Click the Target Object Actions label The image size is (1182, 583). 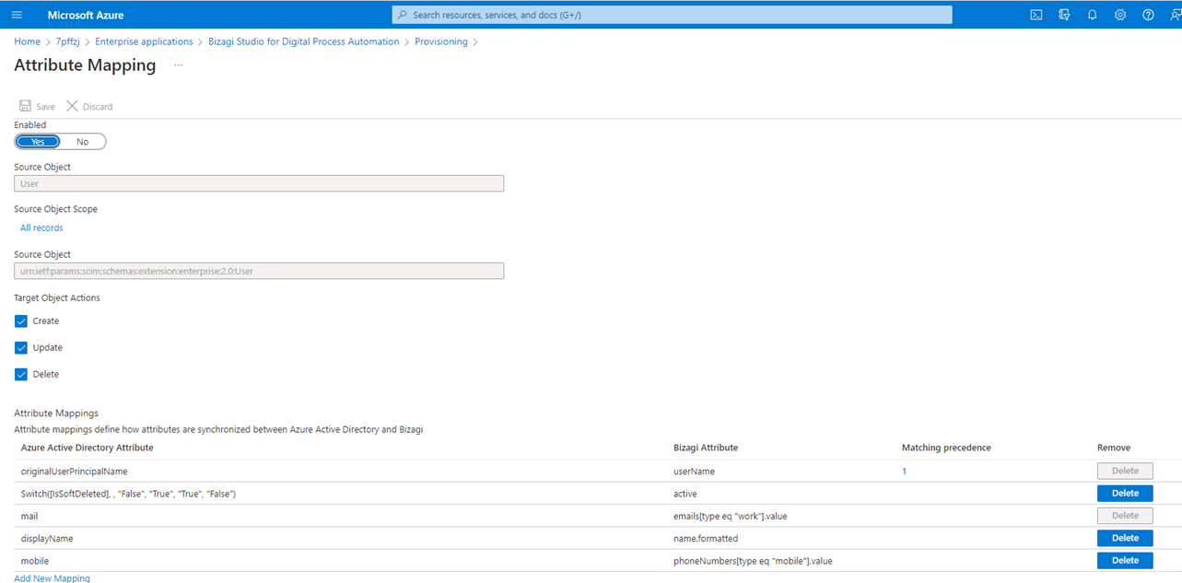pyautogui.click(x=57, y=297)
